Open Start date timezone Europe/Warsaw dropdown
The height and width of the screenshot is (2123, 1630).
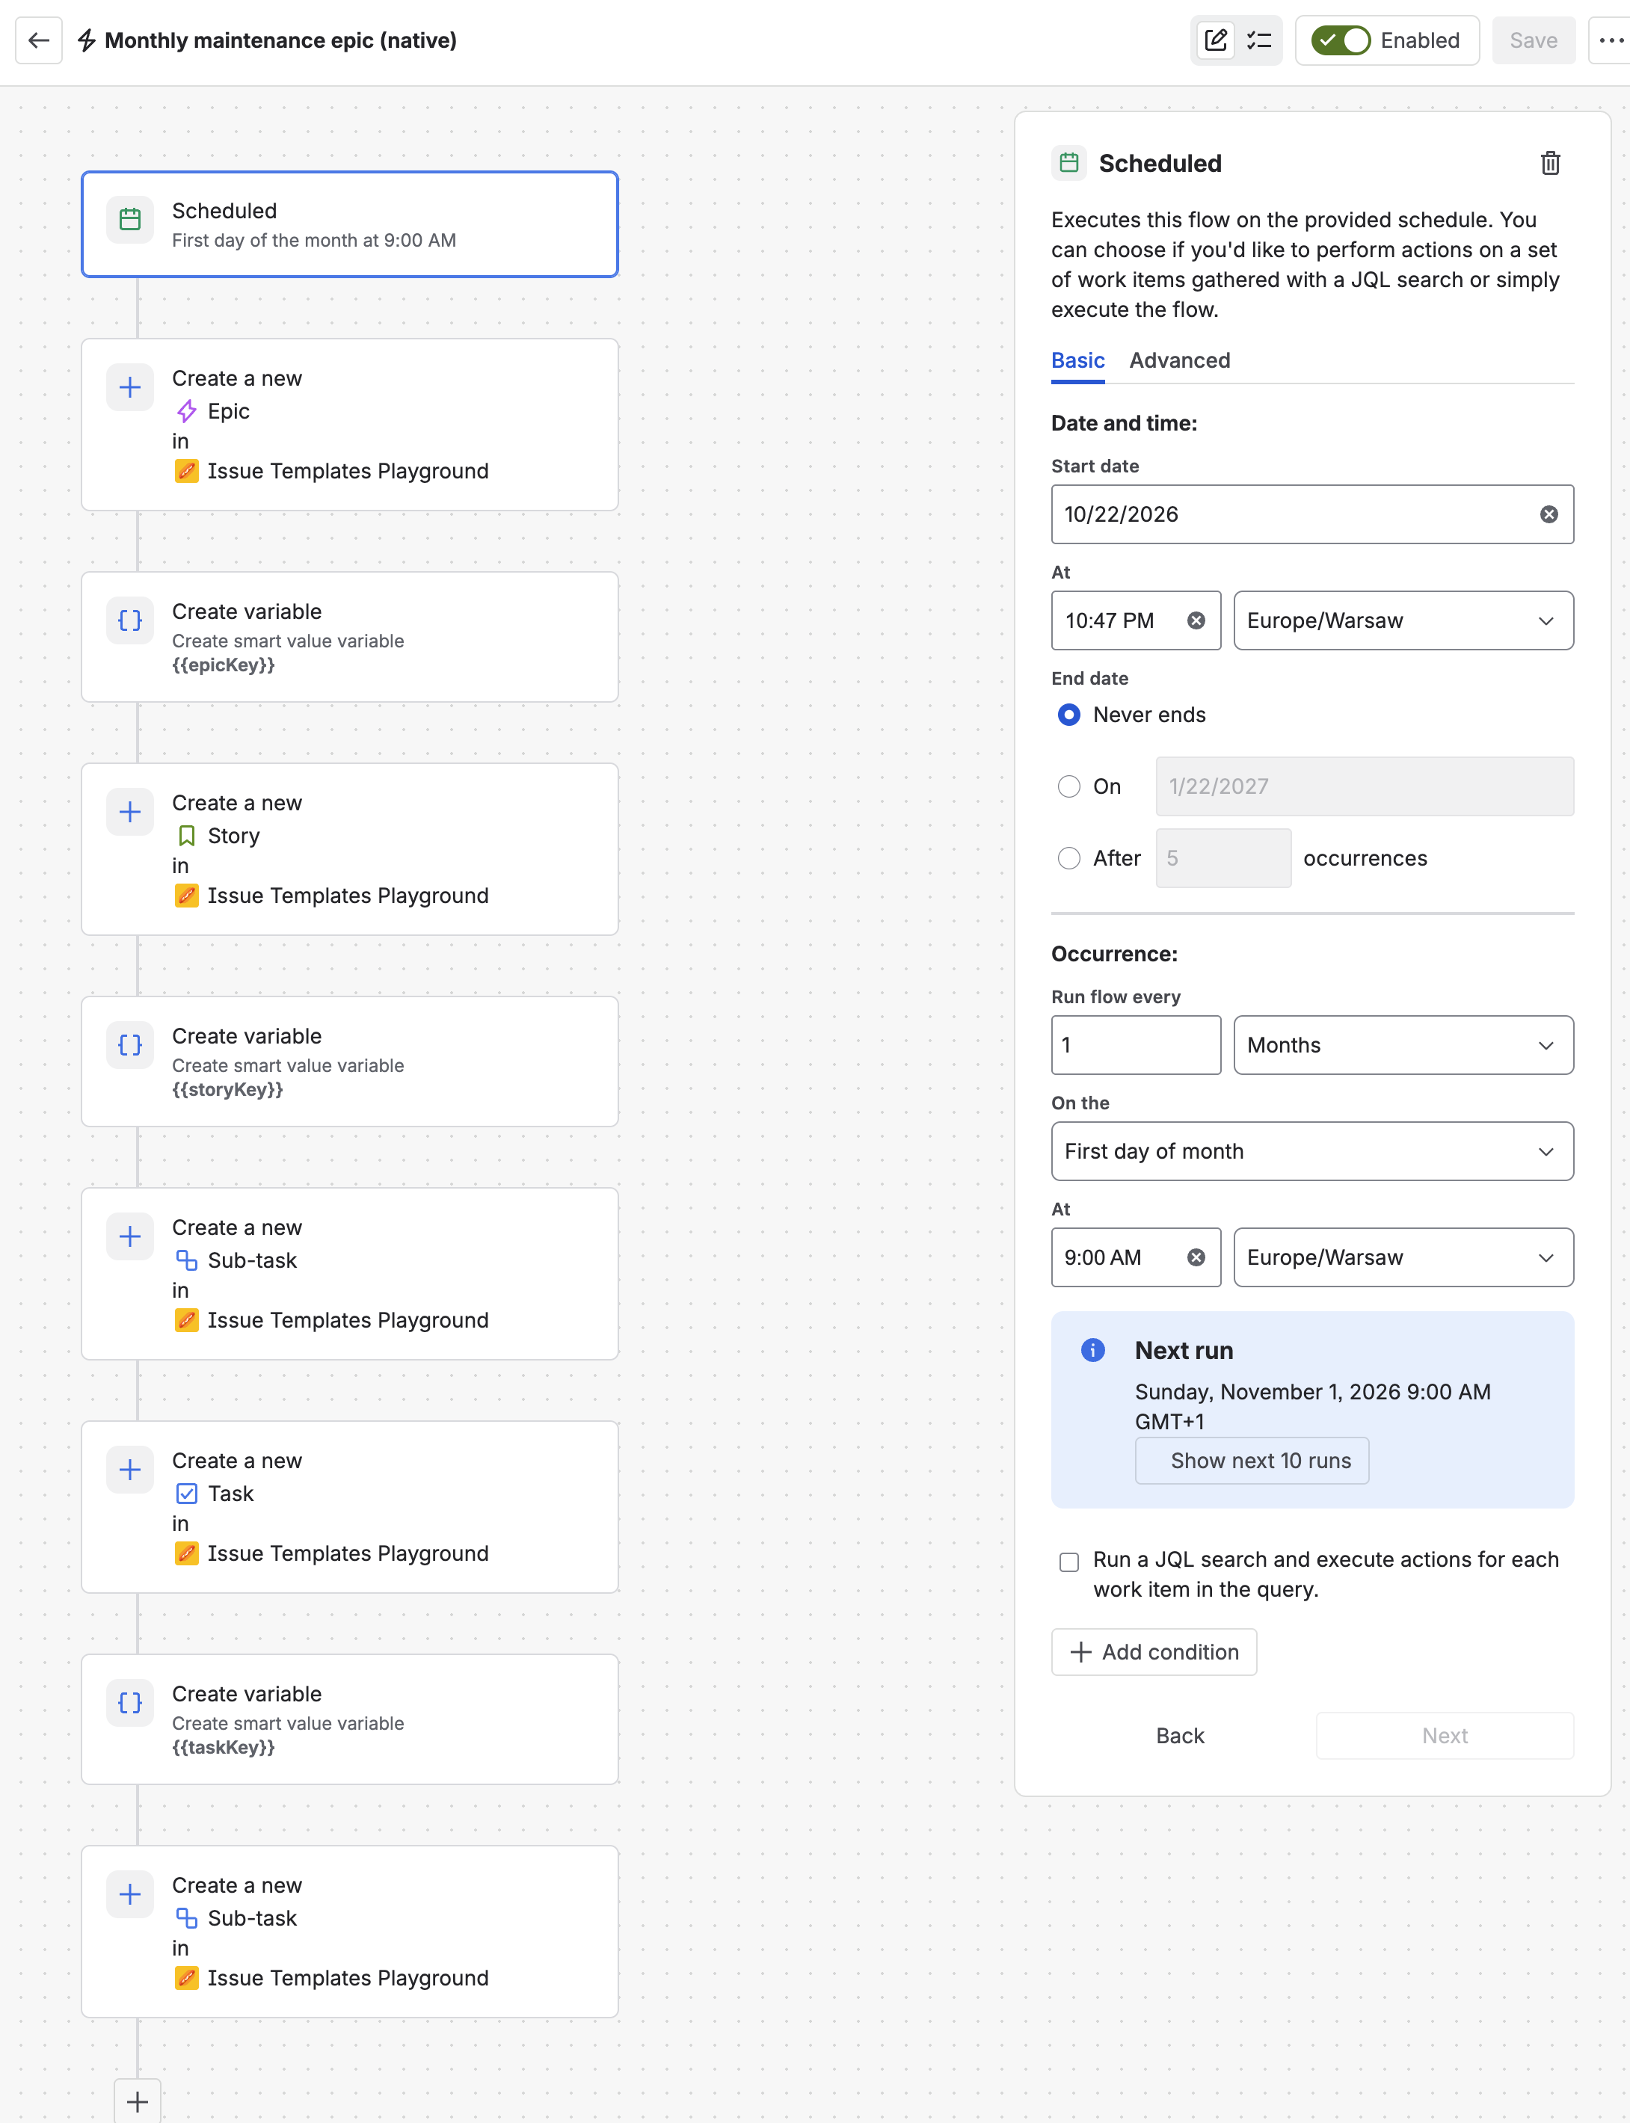[1403, 620]
